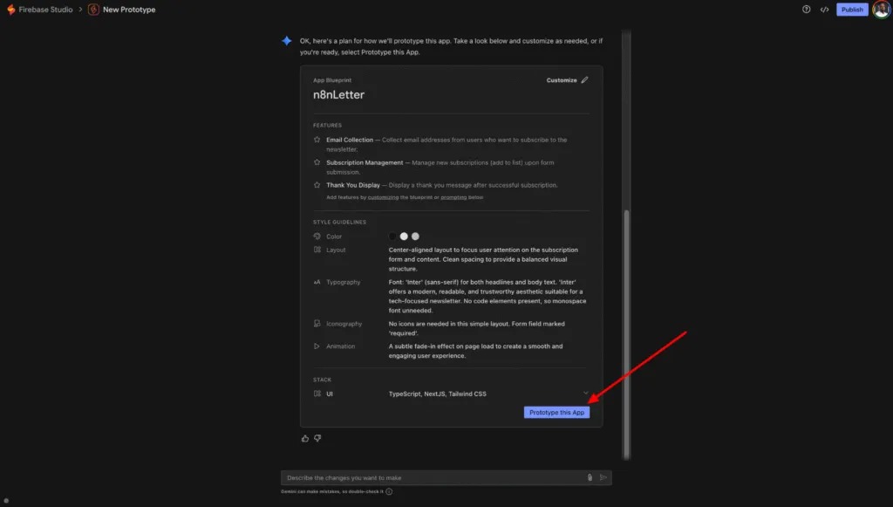Viewport: 893px width, 507px height.
Task: Click the pencil icon beside Customize
Action: pos(584,80)
